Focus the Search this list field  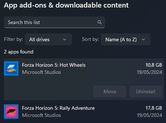point(54,22)
